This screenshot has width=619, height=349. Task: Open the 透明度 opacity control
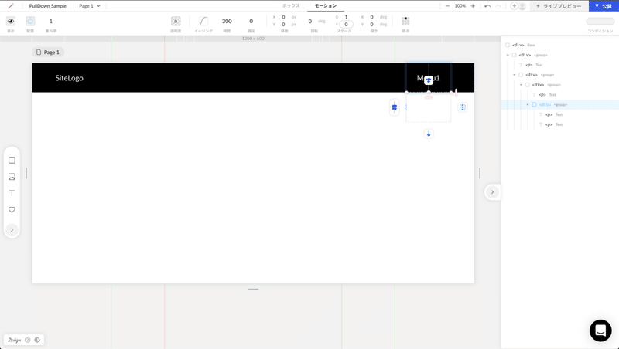[176, 22]
